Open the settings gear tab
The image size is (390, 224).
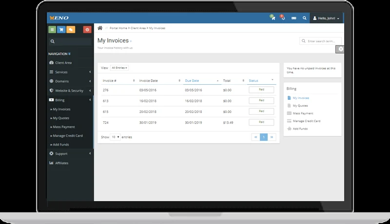pos(340,49)
